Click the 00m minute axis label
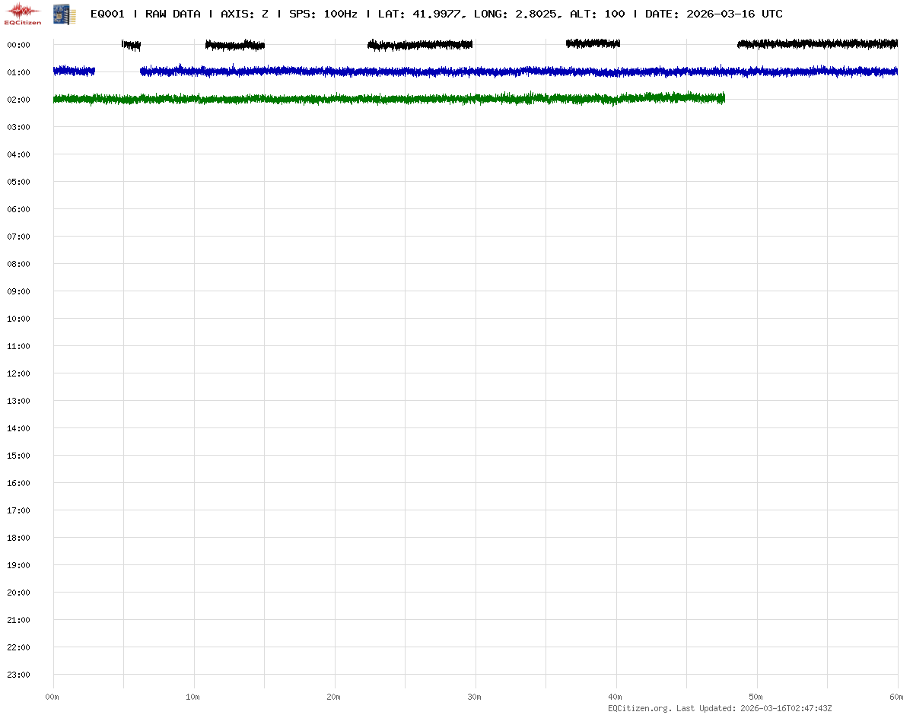 52,697
